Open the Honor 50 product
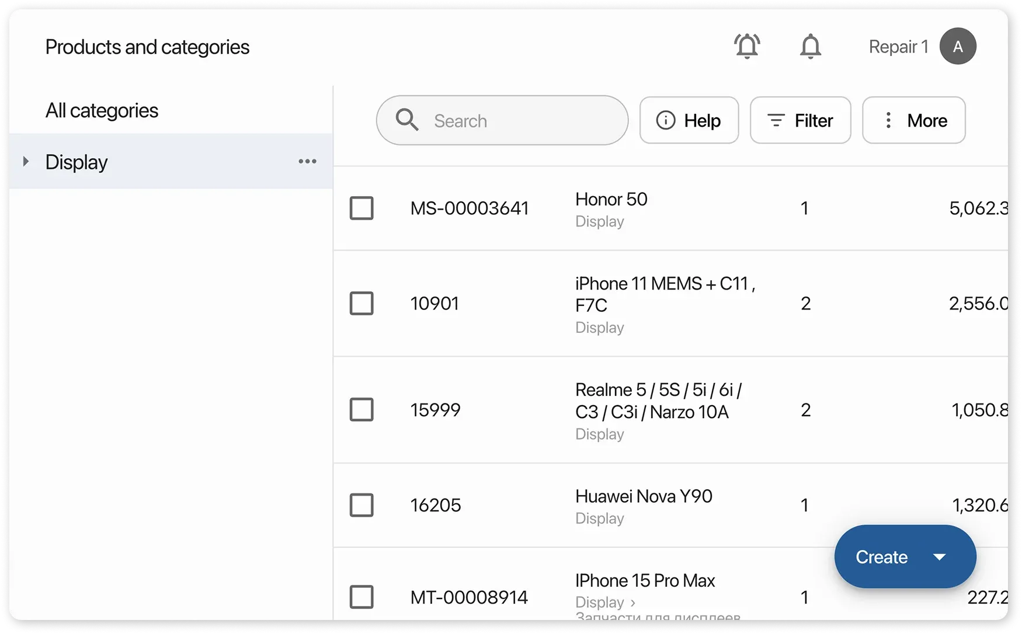This screenshot has width=1022, height=634. 611,200
